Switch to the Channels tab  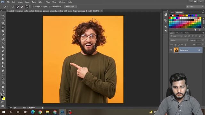179,33
